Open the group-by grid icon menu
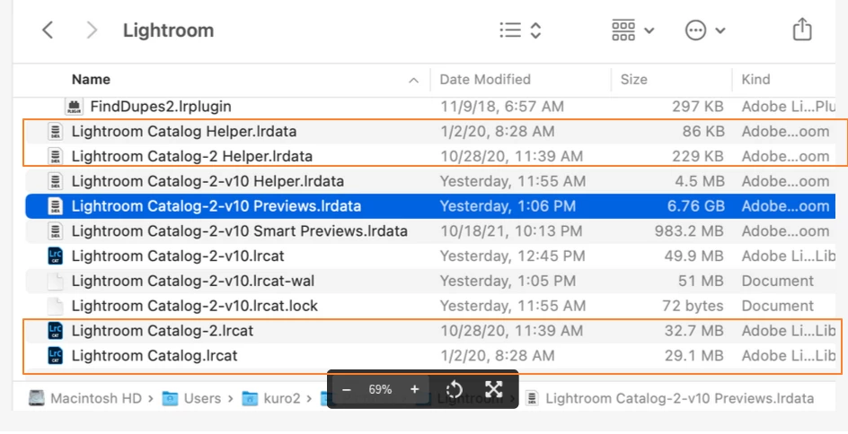Image resolution: width=848 pixels, height=434 pixels. coord(623,30)
